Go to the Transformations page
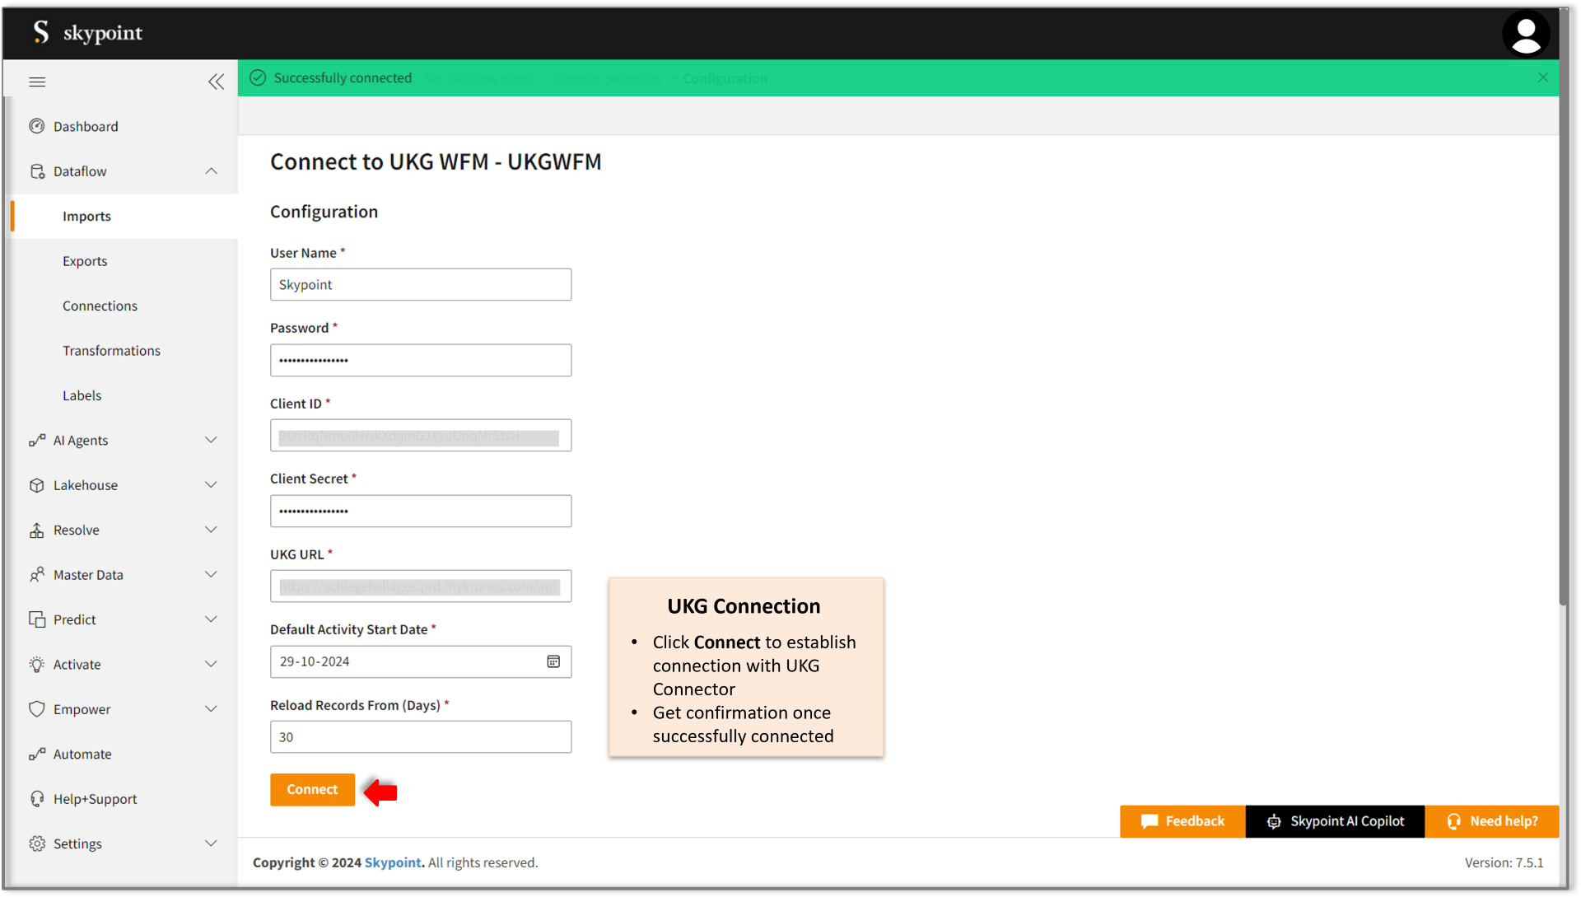Screen dimensions: 1581x897 click(x=111, y=350)
